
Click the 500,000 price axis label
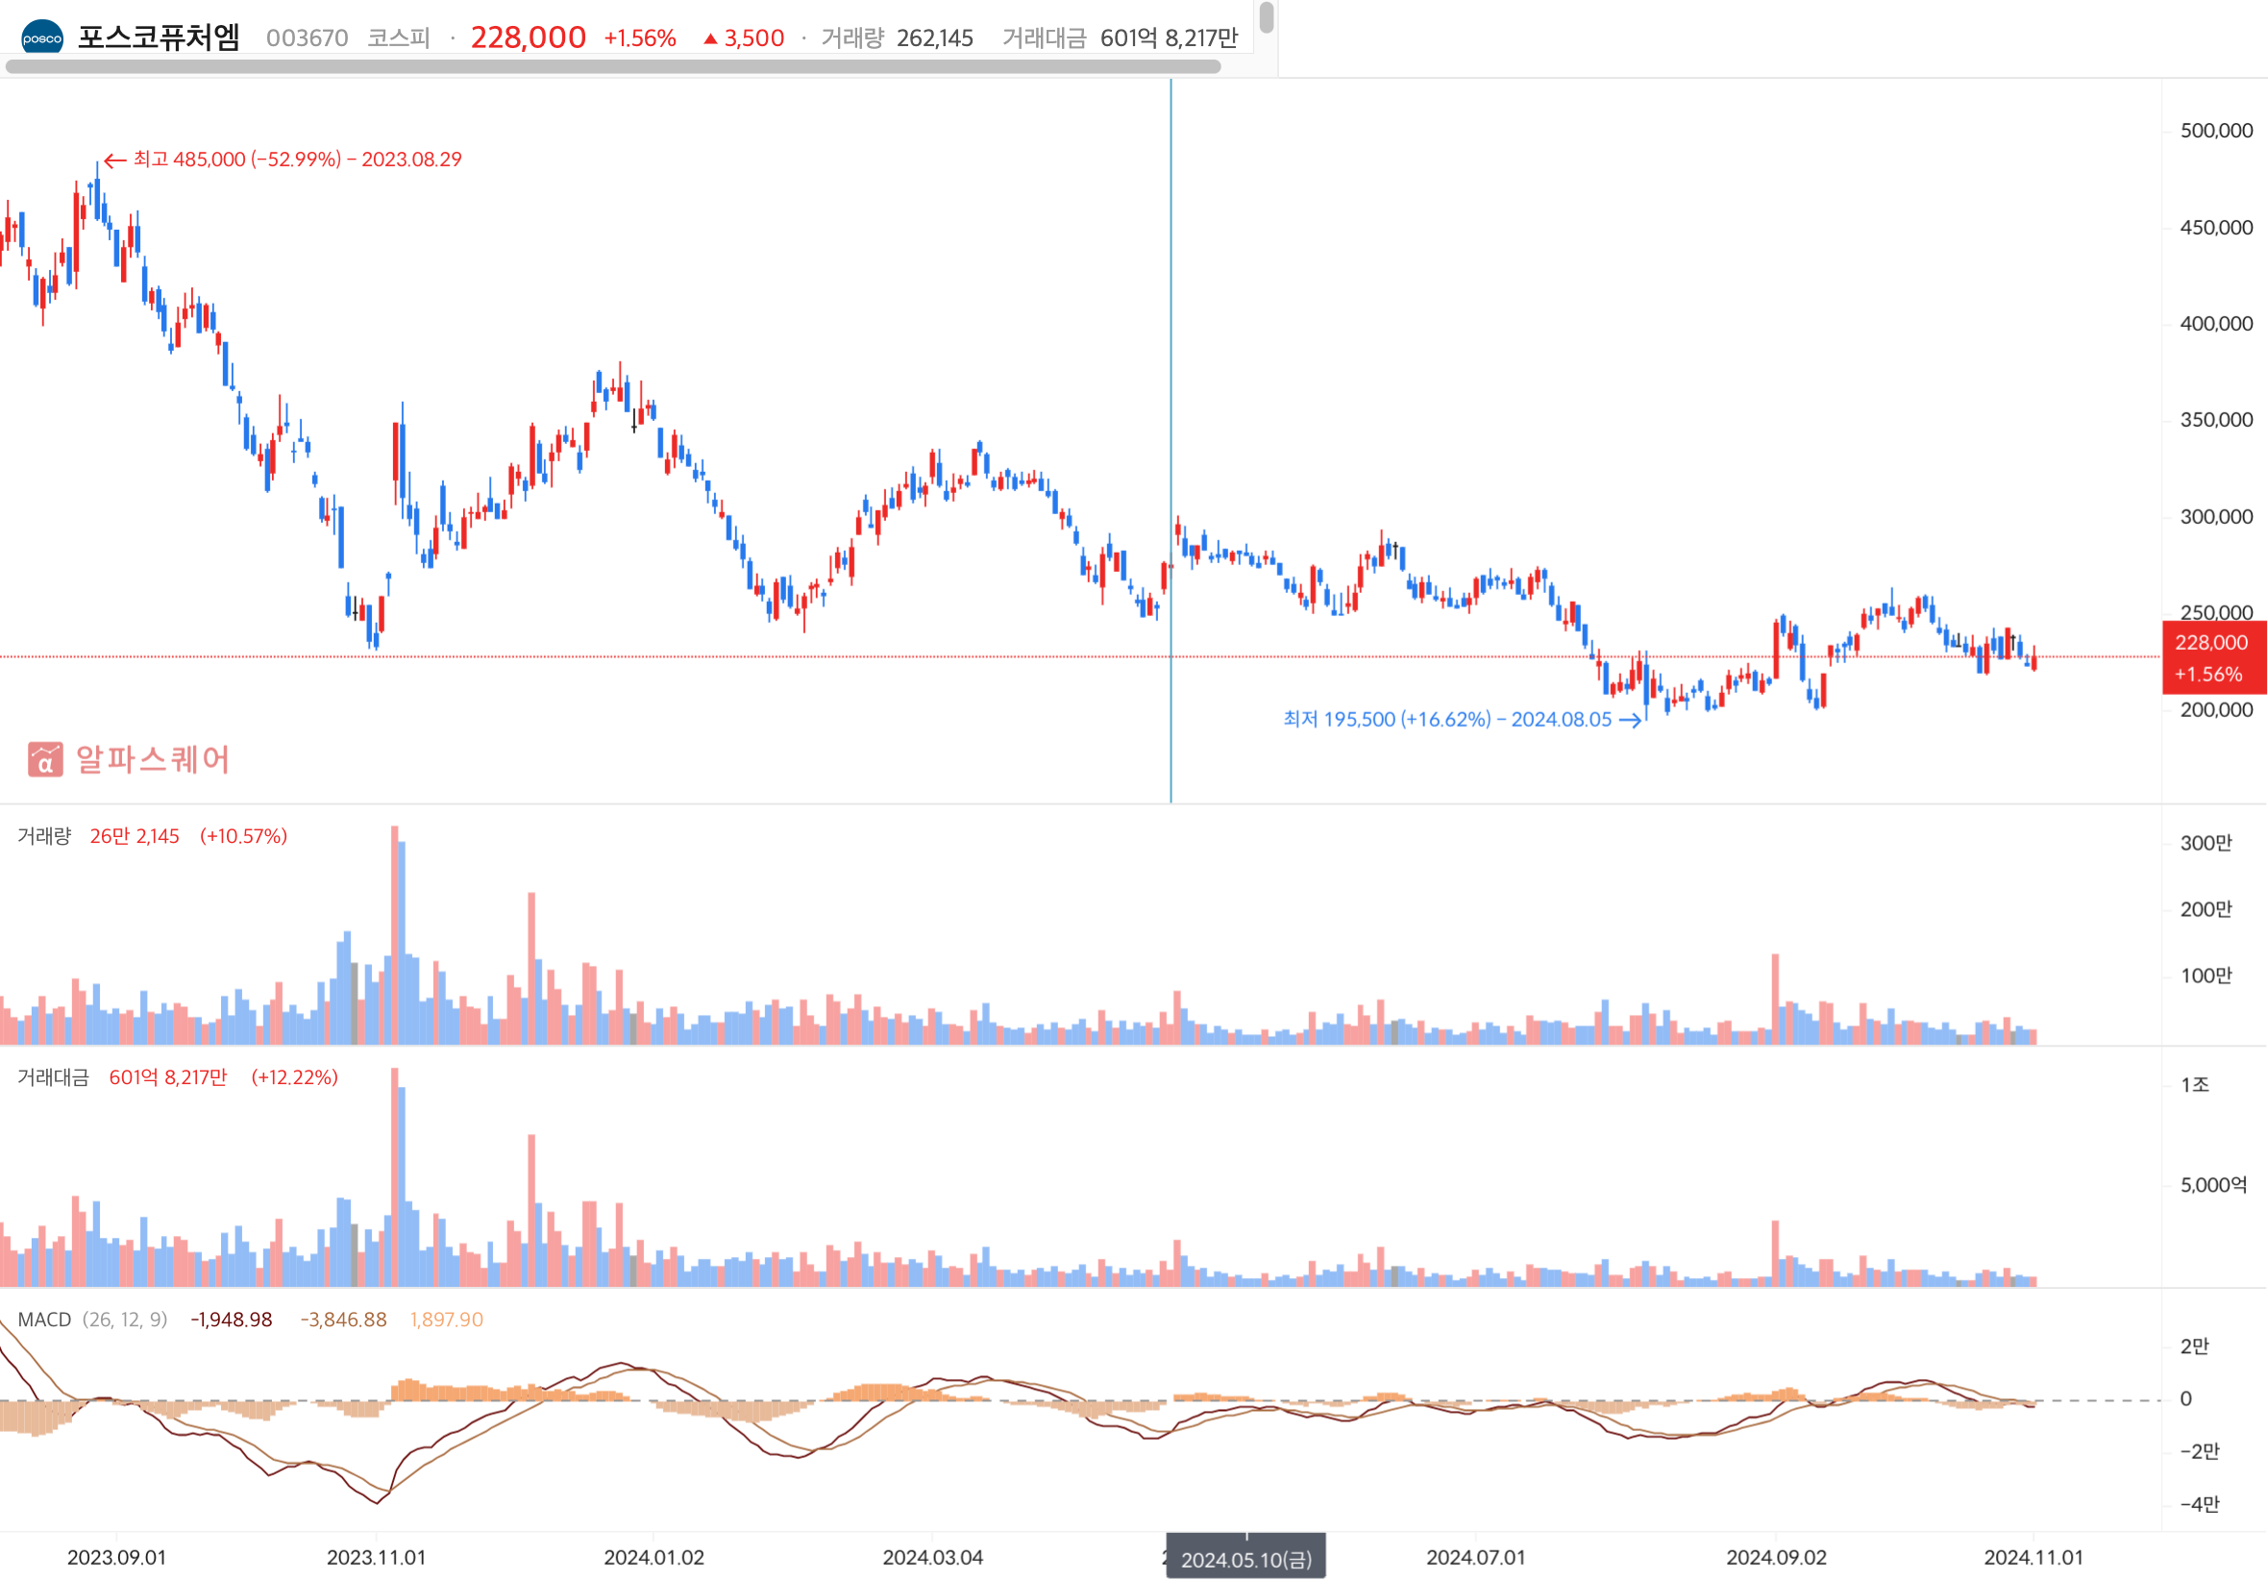pyautogui.click(x=2217, y=131)
